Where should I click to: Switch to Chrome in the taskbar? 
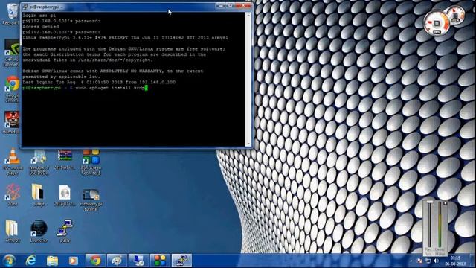click(x=95, y=261)
